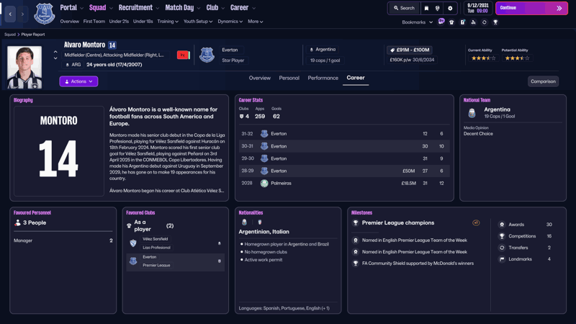
Task: Switch to the Personal tab
Action: (289, 78)
